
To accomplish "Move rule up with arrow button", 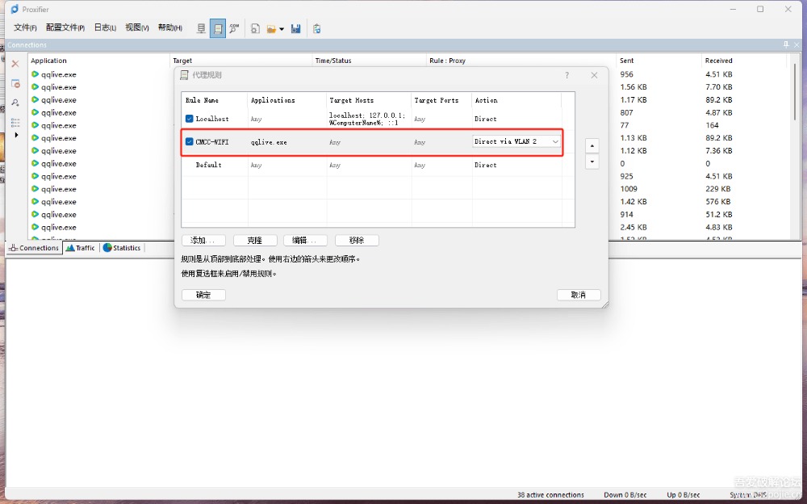I will pos(592,146).
